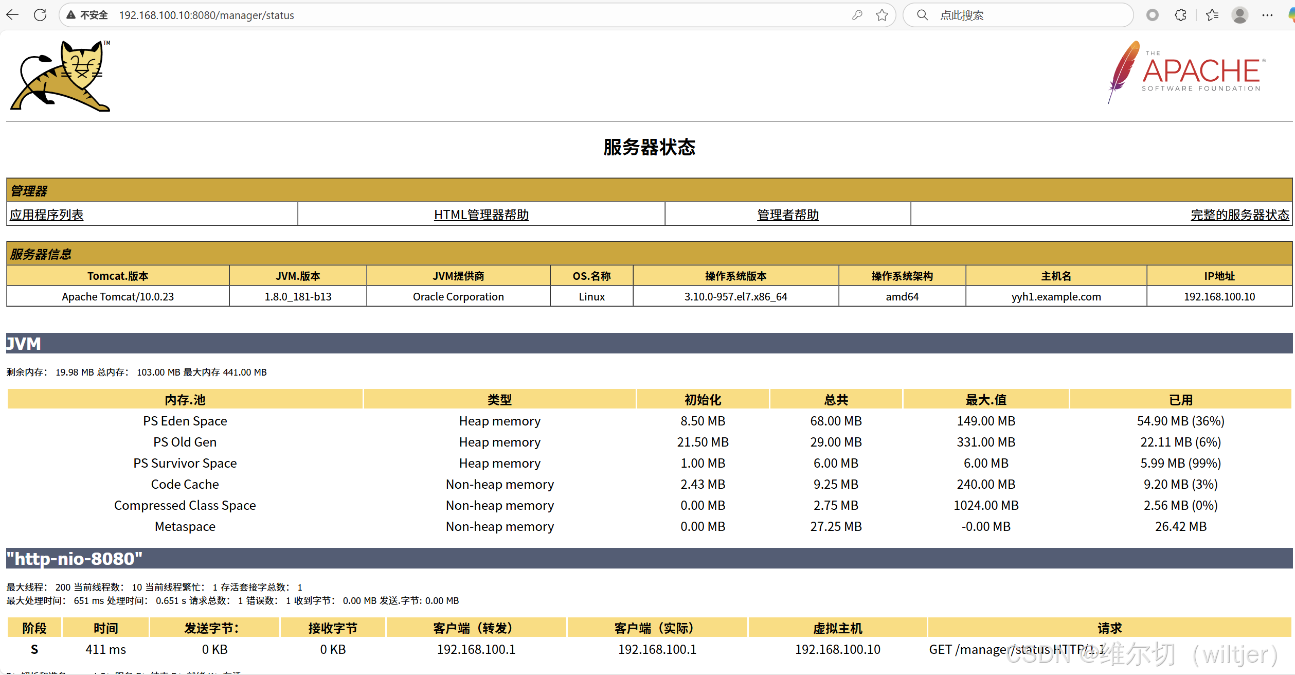1295x675 pixels.
Task: Click the Code Cache row name
Action: click(x=185, y=484)
